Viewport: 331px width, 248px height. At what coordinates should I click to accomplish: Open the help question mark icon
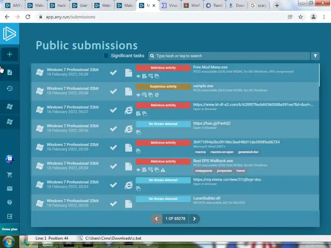coord(9,202)
